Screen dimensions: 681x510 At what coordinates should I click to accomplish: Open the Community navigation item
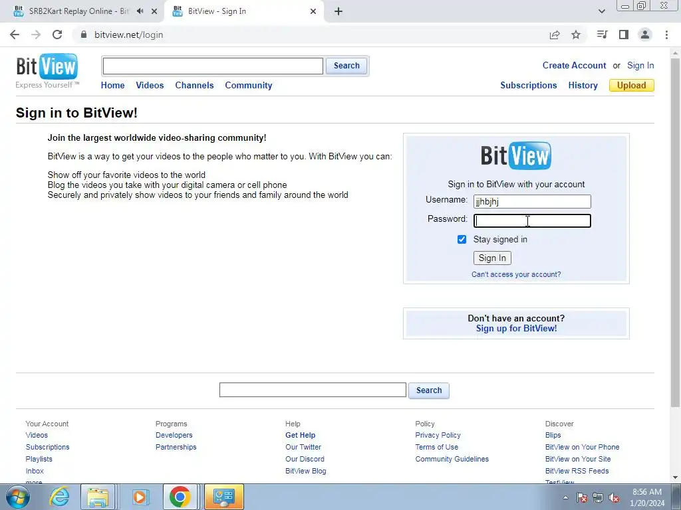click(249, 86)
